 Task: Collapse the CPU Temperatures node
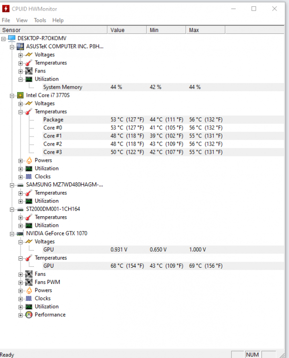click(x=21, y=112)
